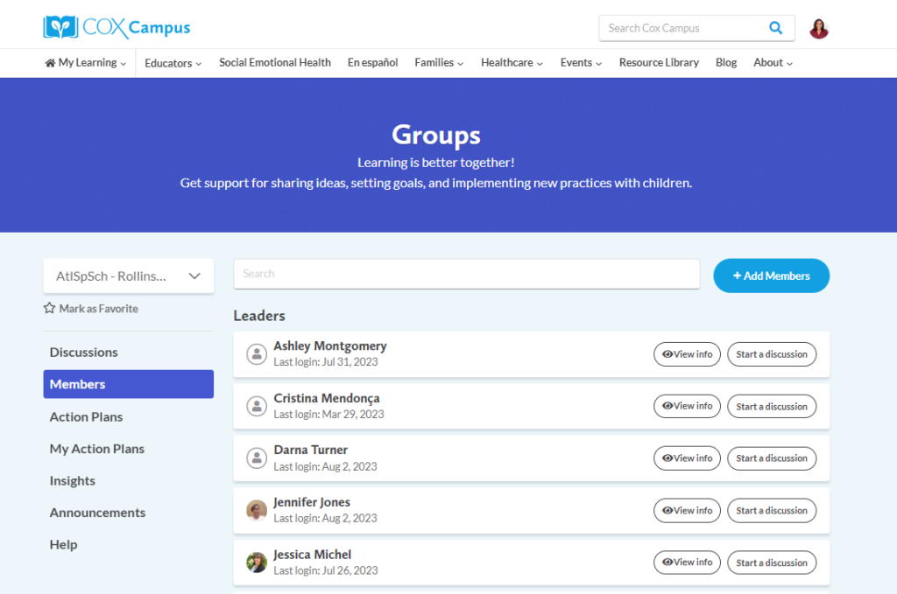This screenshot has height=594, width=897.
Task: View info for Jessica Michel
Action: coord(687,563)
